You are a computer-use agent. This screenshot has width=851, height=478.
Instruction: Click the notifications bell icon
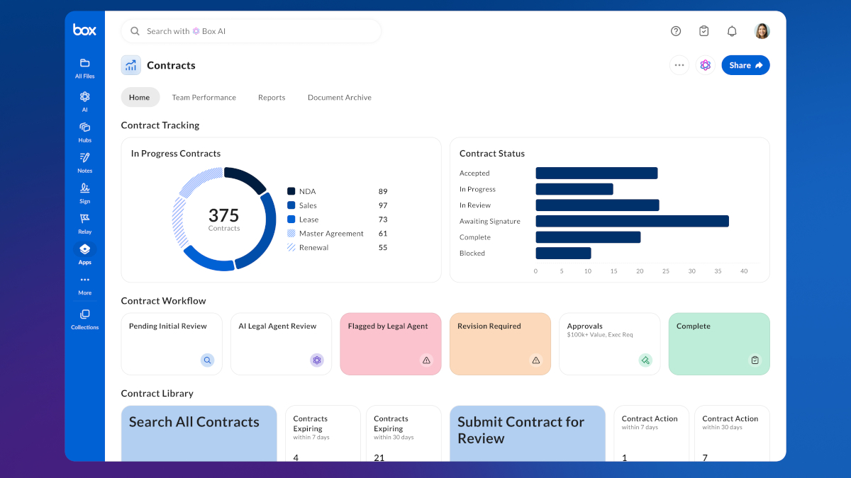(x=732, y=31)
